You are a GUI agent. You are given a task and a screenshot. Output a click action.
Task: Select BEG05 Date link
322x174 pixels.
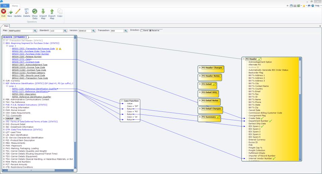[x=21, y=59]
